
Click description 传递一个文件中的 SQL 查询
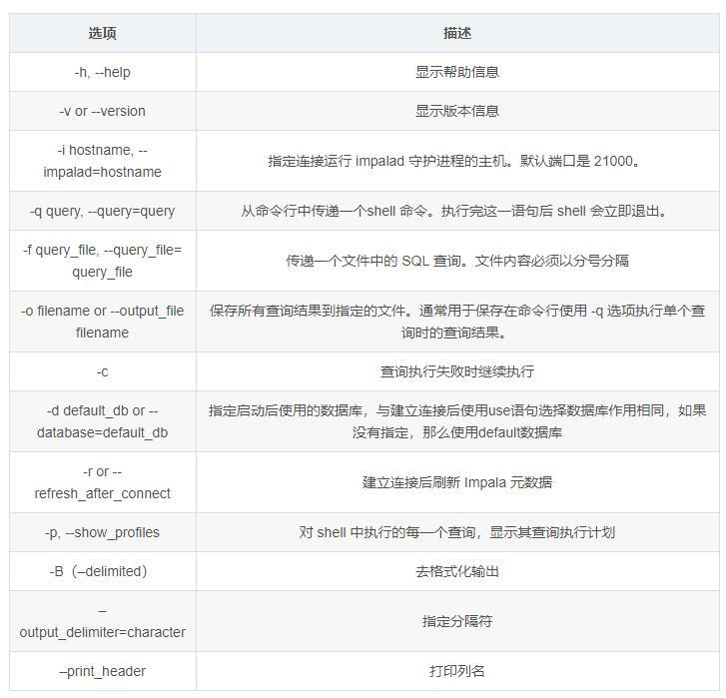click(x=457, y=261)
